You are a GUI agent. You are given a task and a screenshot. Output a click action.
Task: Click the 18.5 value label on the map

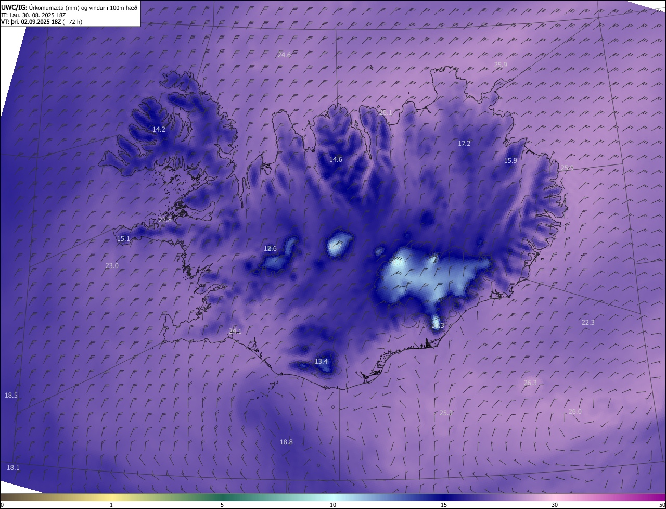pos(11,396)
